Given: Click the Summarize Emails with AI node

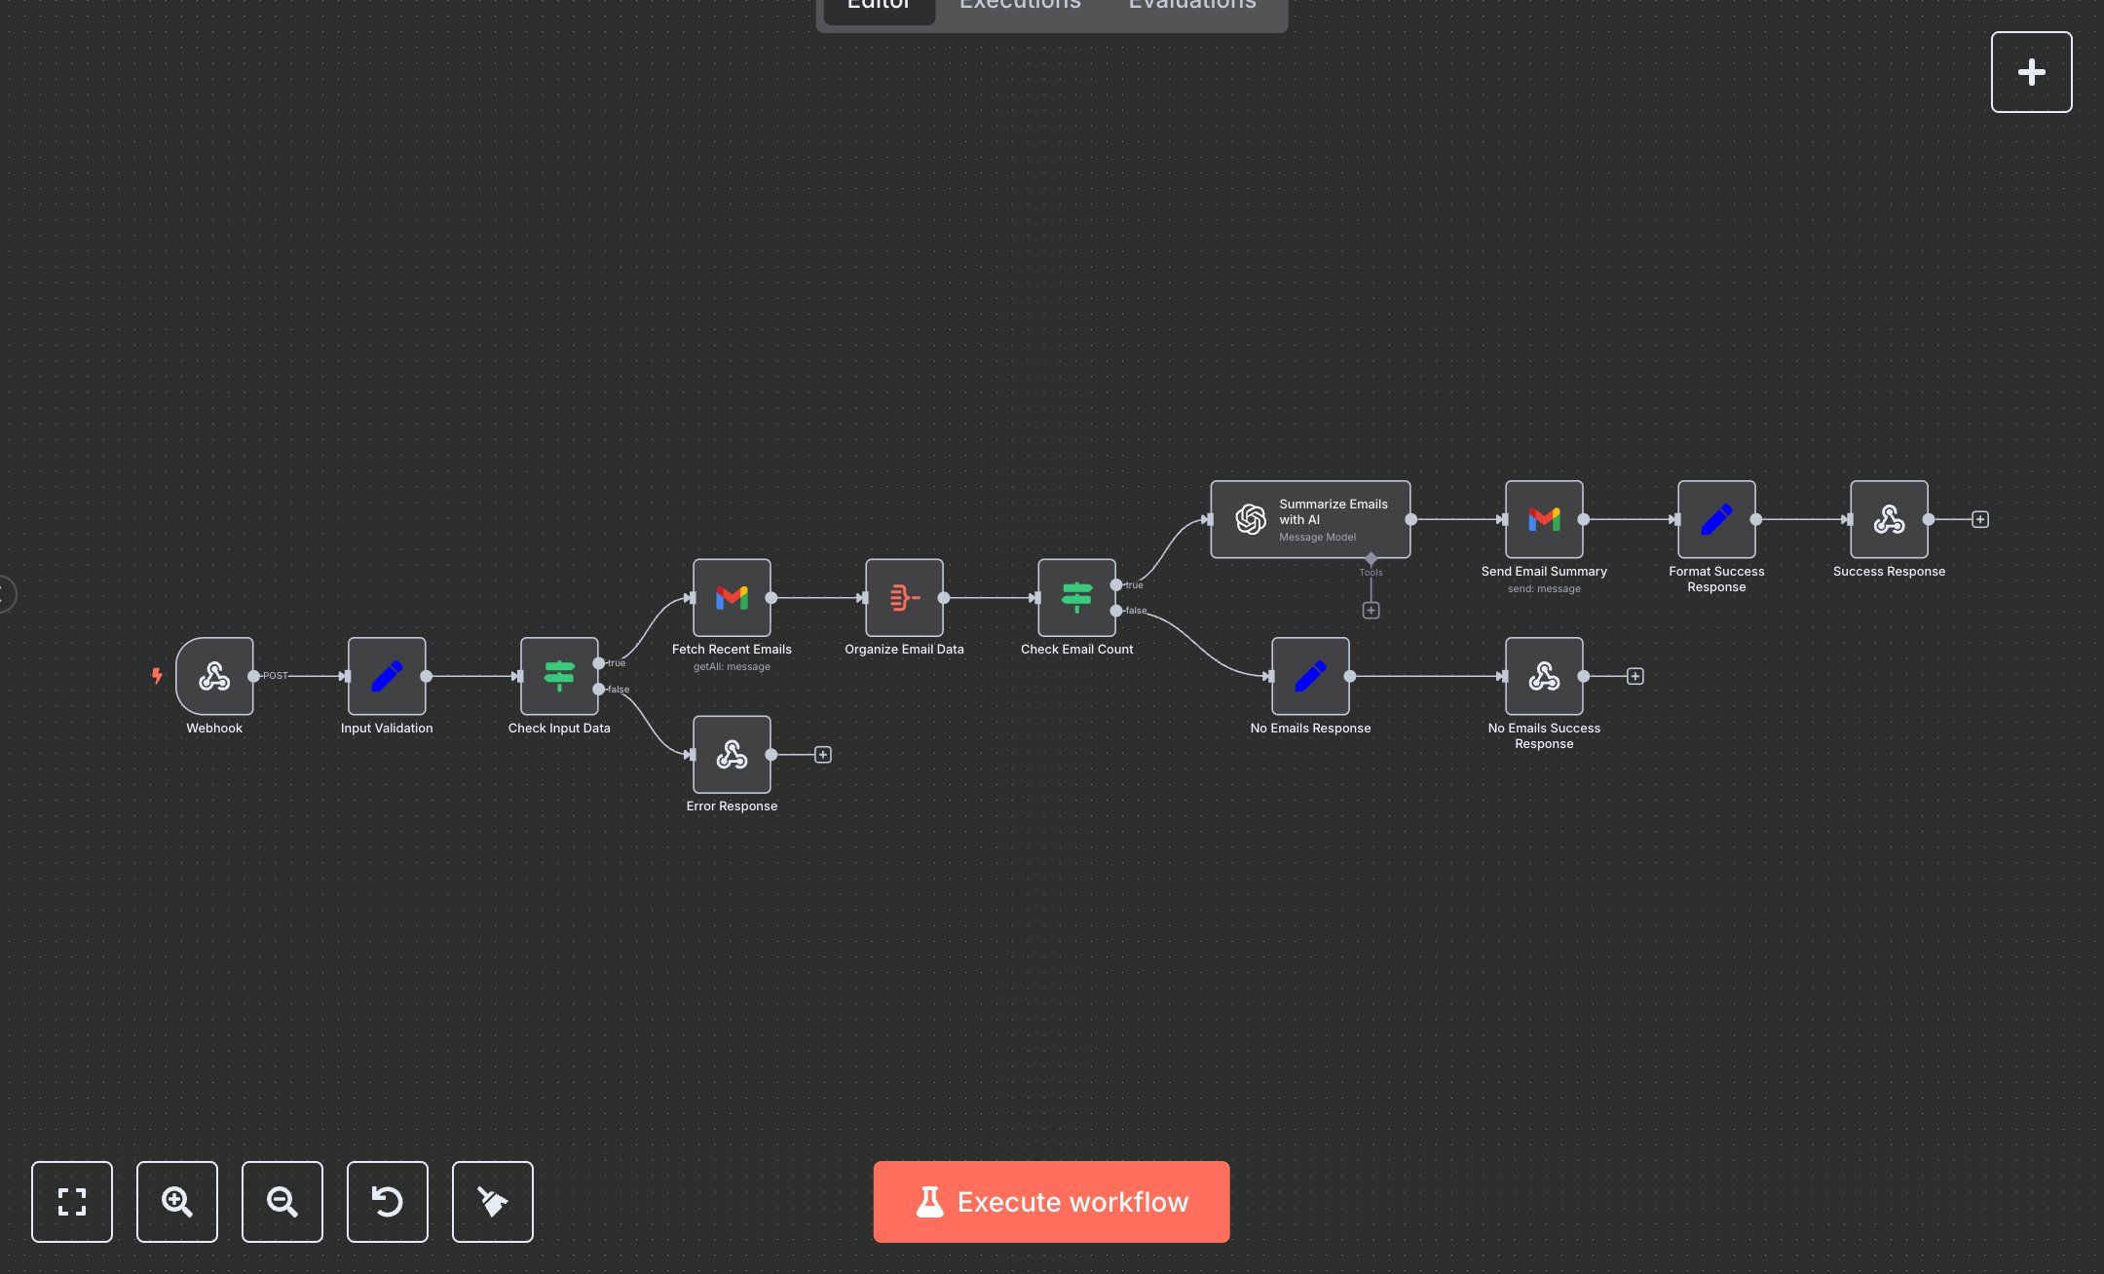Looking at the screenshot, I should pyautogui.click(x=1310, y=519).
